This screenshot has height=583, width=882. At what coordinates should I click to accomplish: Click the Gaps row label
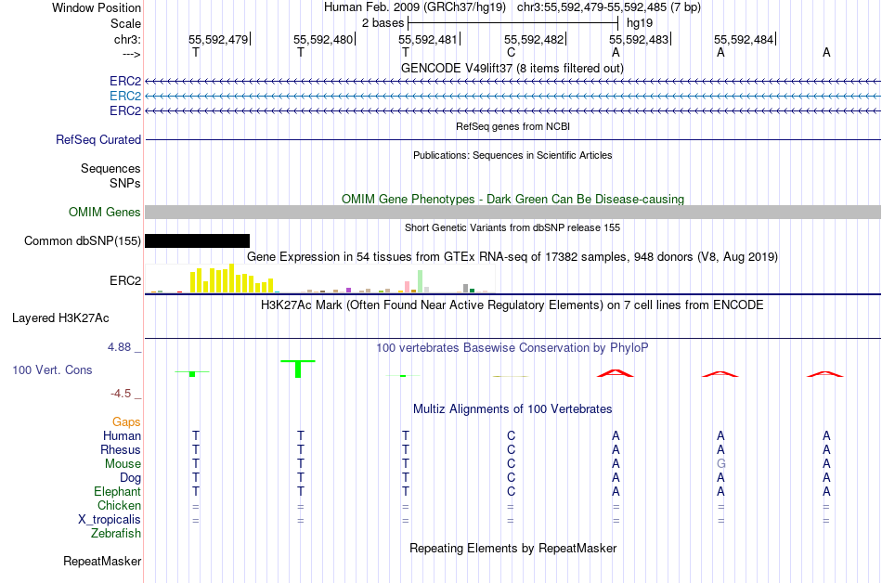126,421
